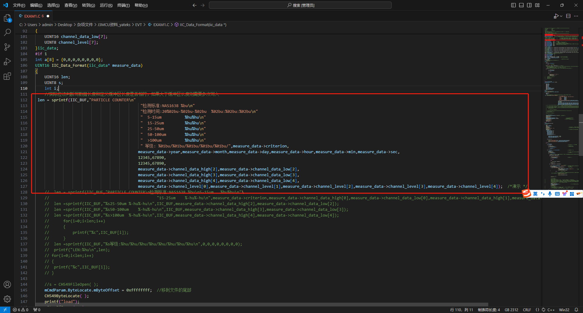
Task: Open the Run and Debug view
Action: pyautogui.click(x=7, y=62)
